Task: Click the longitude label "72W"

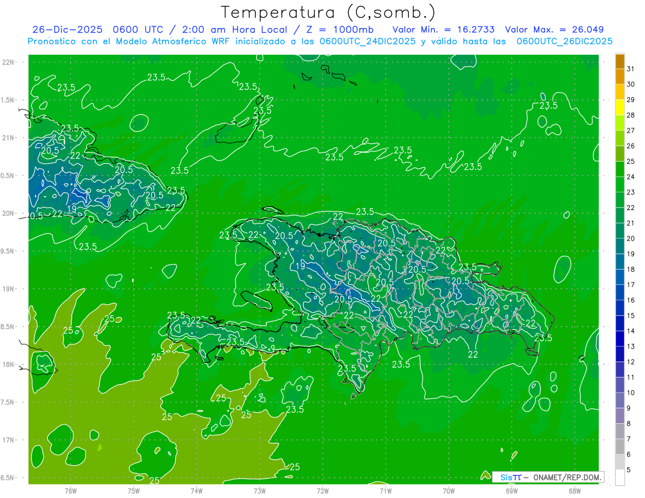Action: point(322,491)
